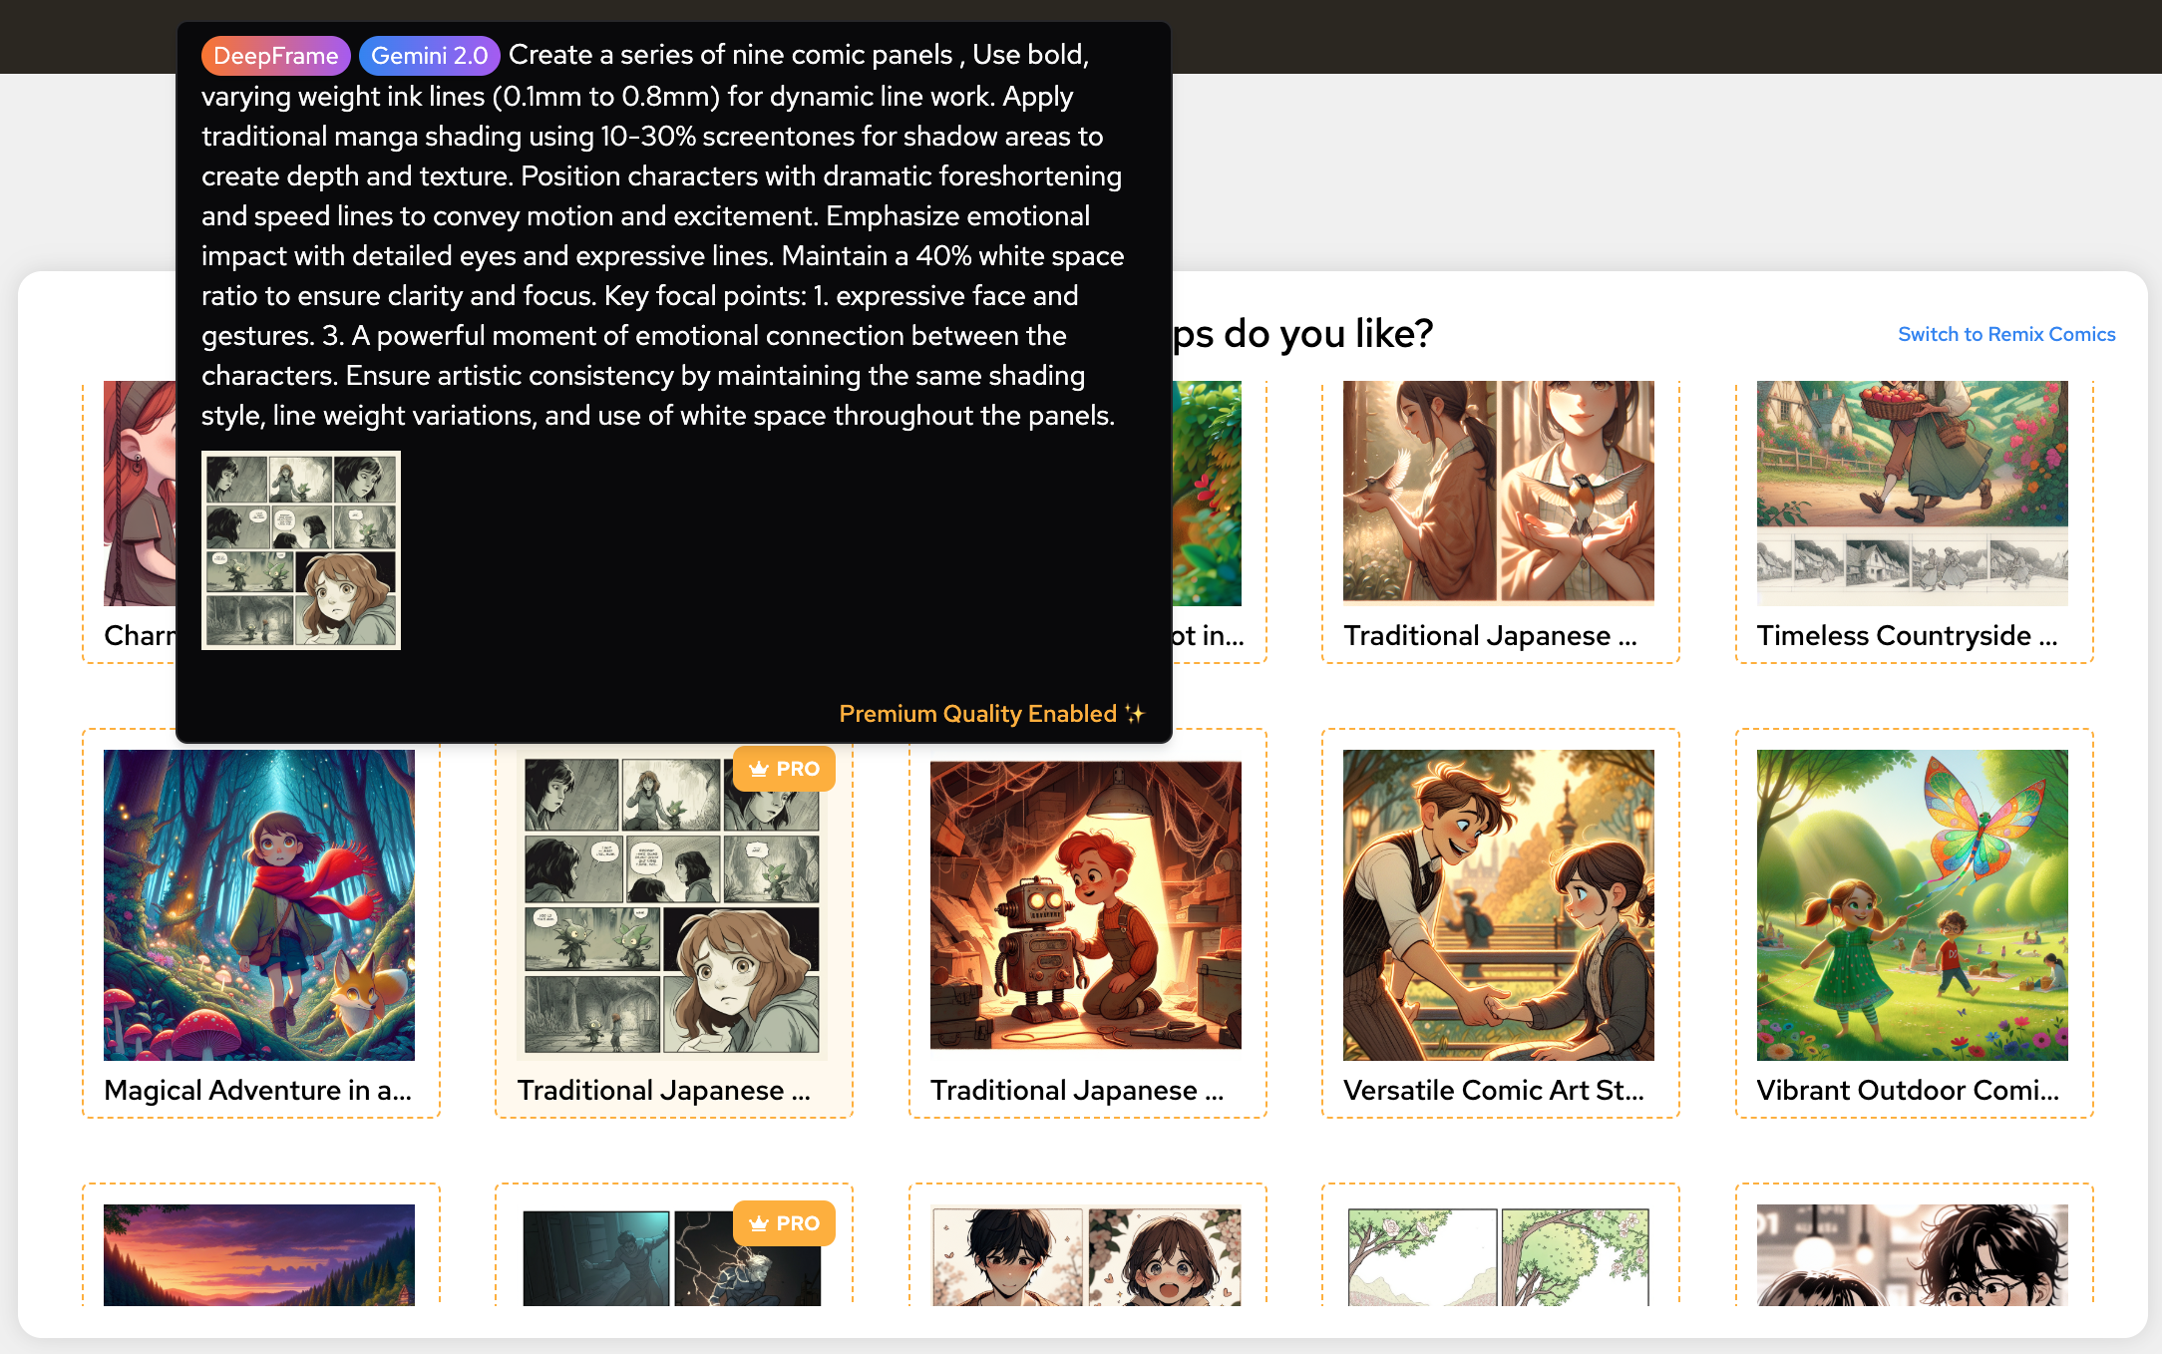Open the Switch to Remix Comics link
Viewport: 2162px width, 1354px height.
(2005, 334)
